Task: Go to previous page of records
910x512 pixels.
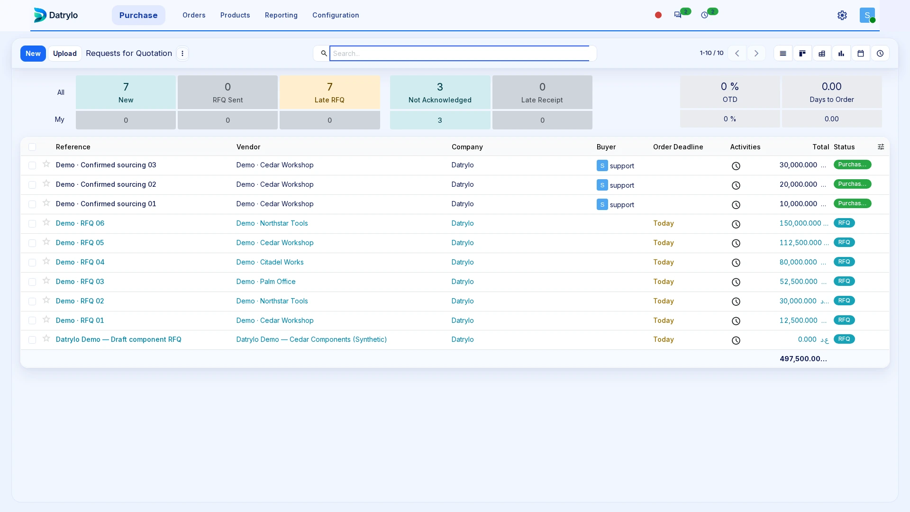Action: pos(737,54)
